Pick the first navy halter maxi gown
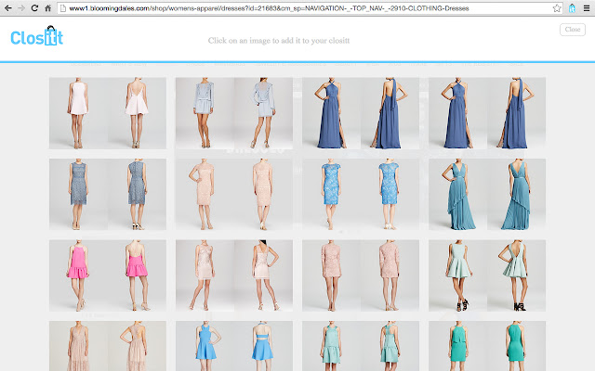595x371 pixels. point(361,113)
